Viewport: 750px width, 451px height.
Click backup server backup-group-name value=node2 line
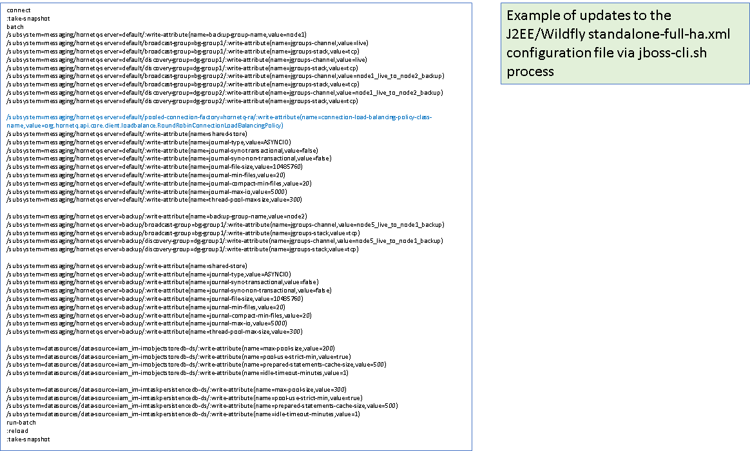[x=157, y=216]
